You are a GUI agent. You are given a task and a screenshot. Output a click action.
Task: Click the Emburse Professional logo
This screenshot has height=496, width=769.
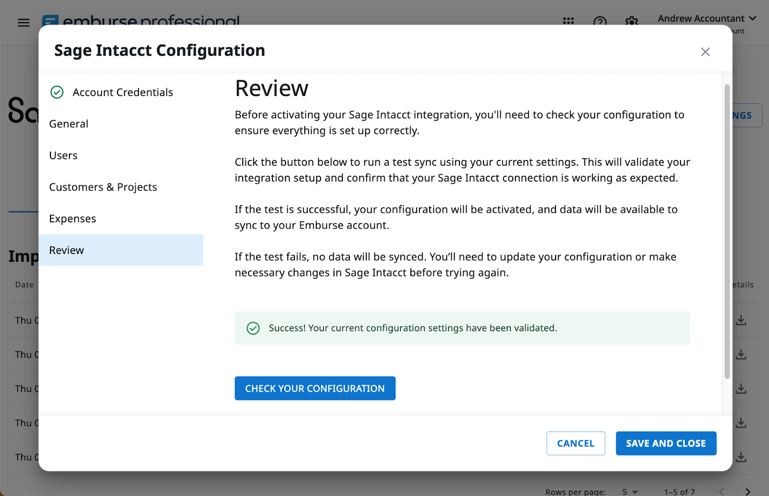(x=141, y=21)
